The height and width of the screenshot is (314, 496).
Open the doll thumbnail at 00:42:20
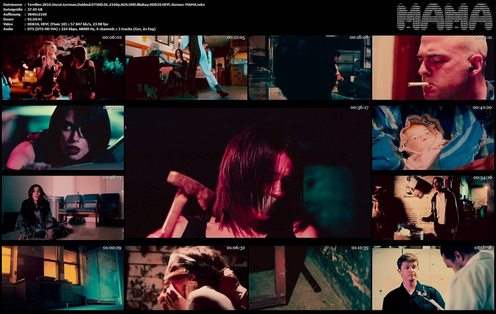pyautogui.click(x=433, y=138)
